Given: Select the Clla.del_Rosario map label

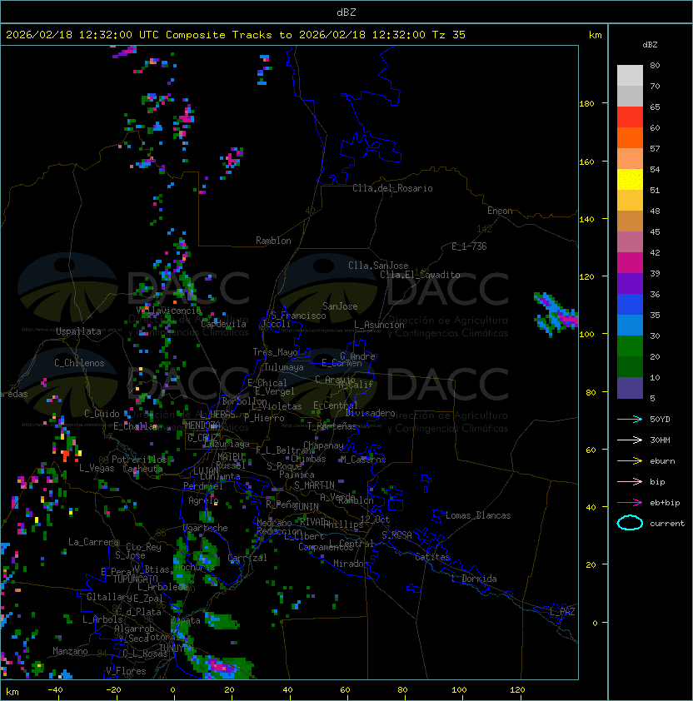Looking at the screenshot, I should coord(392,188).
